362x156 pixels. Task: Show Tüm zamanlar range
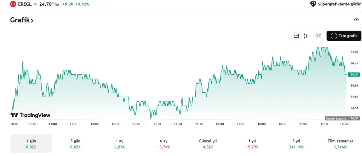coord(340,144)
